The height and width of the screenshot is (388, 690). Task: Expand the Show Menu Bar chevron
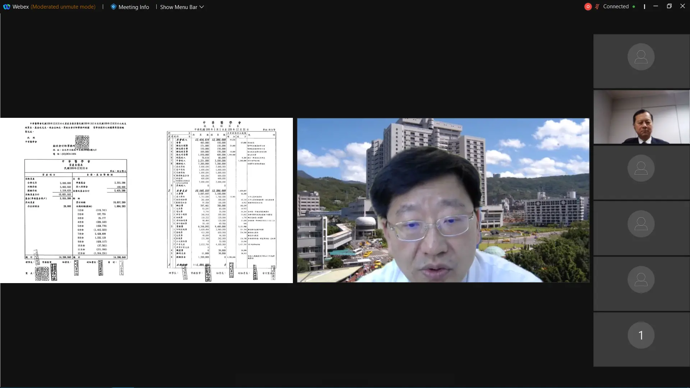tap(202, 7)
